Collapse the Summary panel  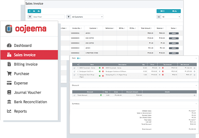click(x=196, y=104)
